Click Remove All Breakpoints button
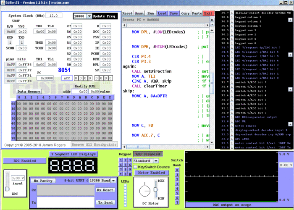This screenshot has height=210, width=294. tap(94, 144)
